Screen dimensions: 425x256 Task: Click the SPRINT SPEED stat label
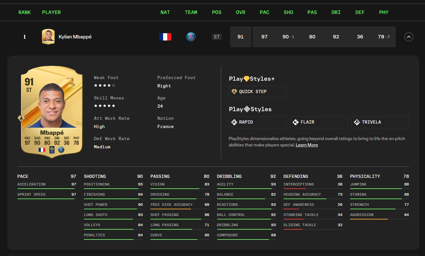(31, 194)
